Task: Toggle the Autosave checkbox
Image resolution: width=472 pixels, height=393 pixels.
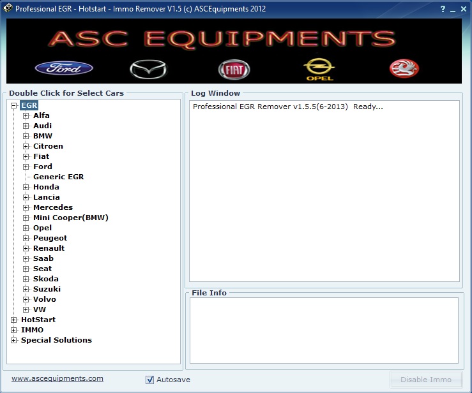Action: coord(150,380)
